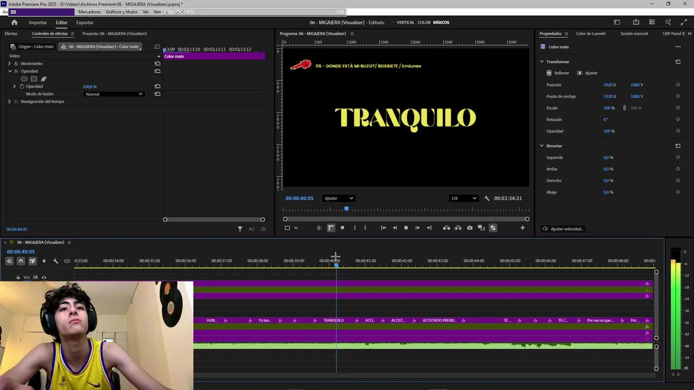
Task: Reset the Recortar section in Propiedades
Action: [678, 146]
